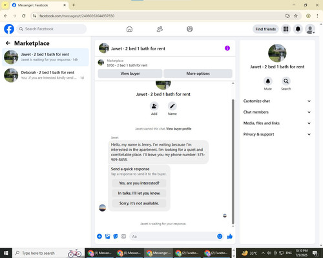Attach a photo with the image icon
323x258 pixels.
(x=108, y=237)
